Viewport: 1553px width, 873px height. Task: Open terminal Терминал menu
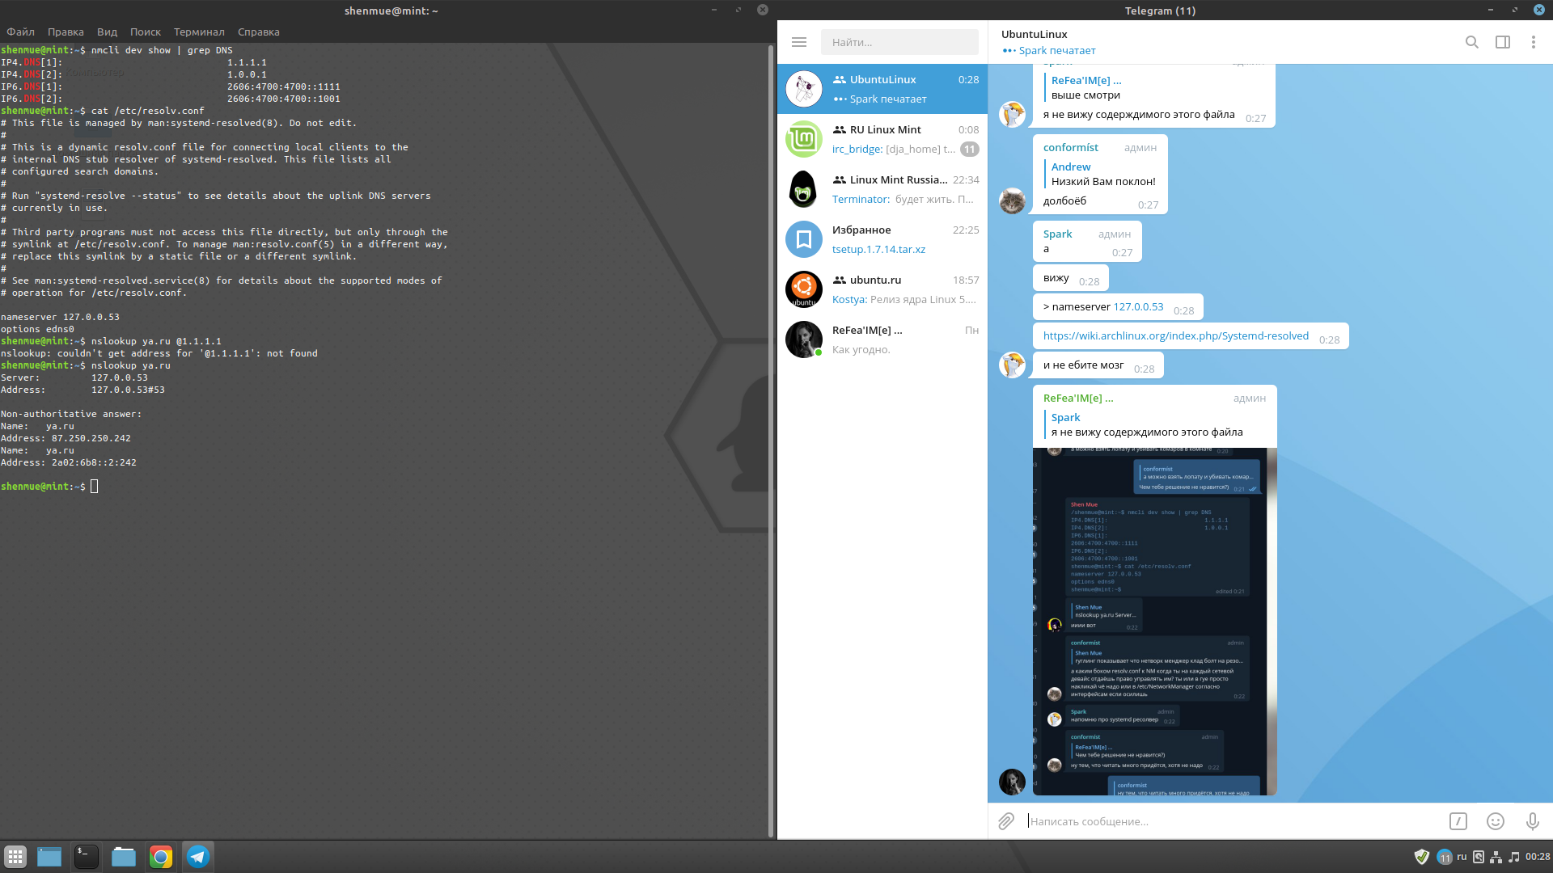(199, 32)
